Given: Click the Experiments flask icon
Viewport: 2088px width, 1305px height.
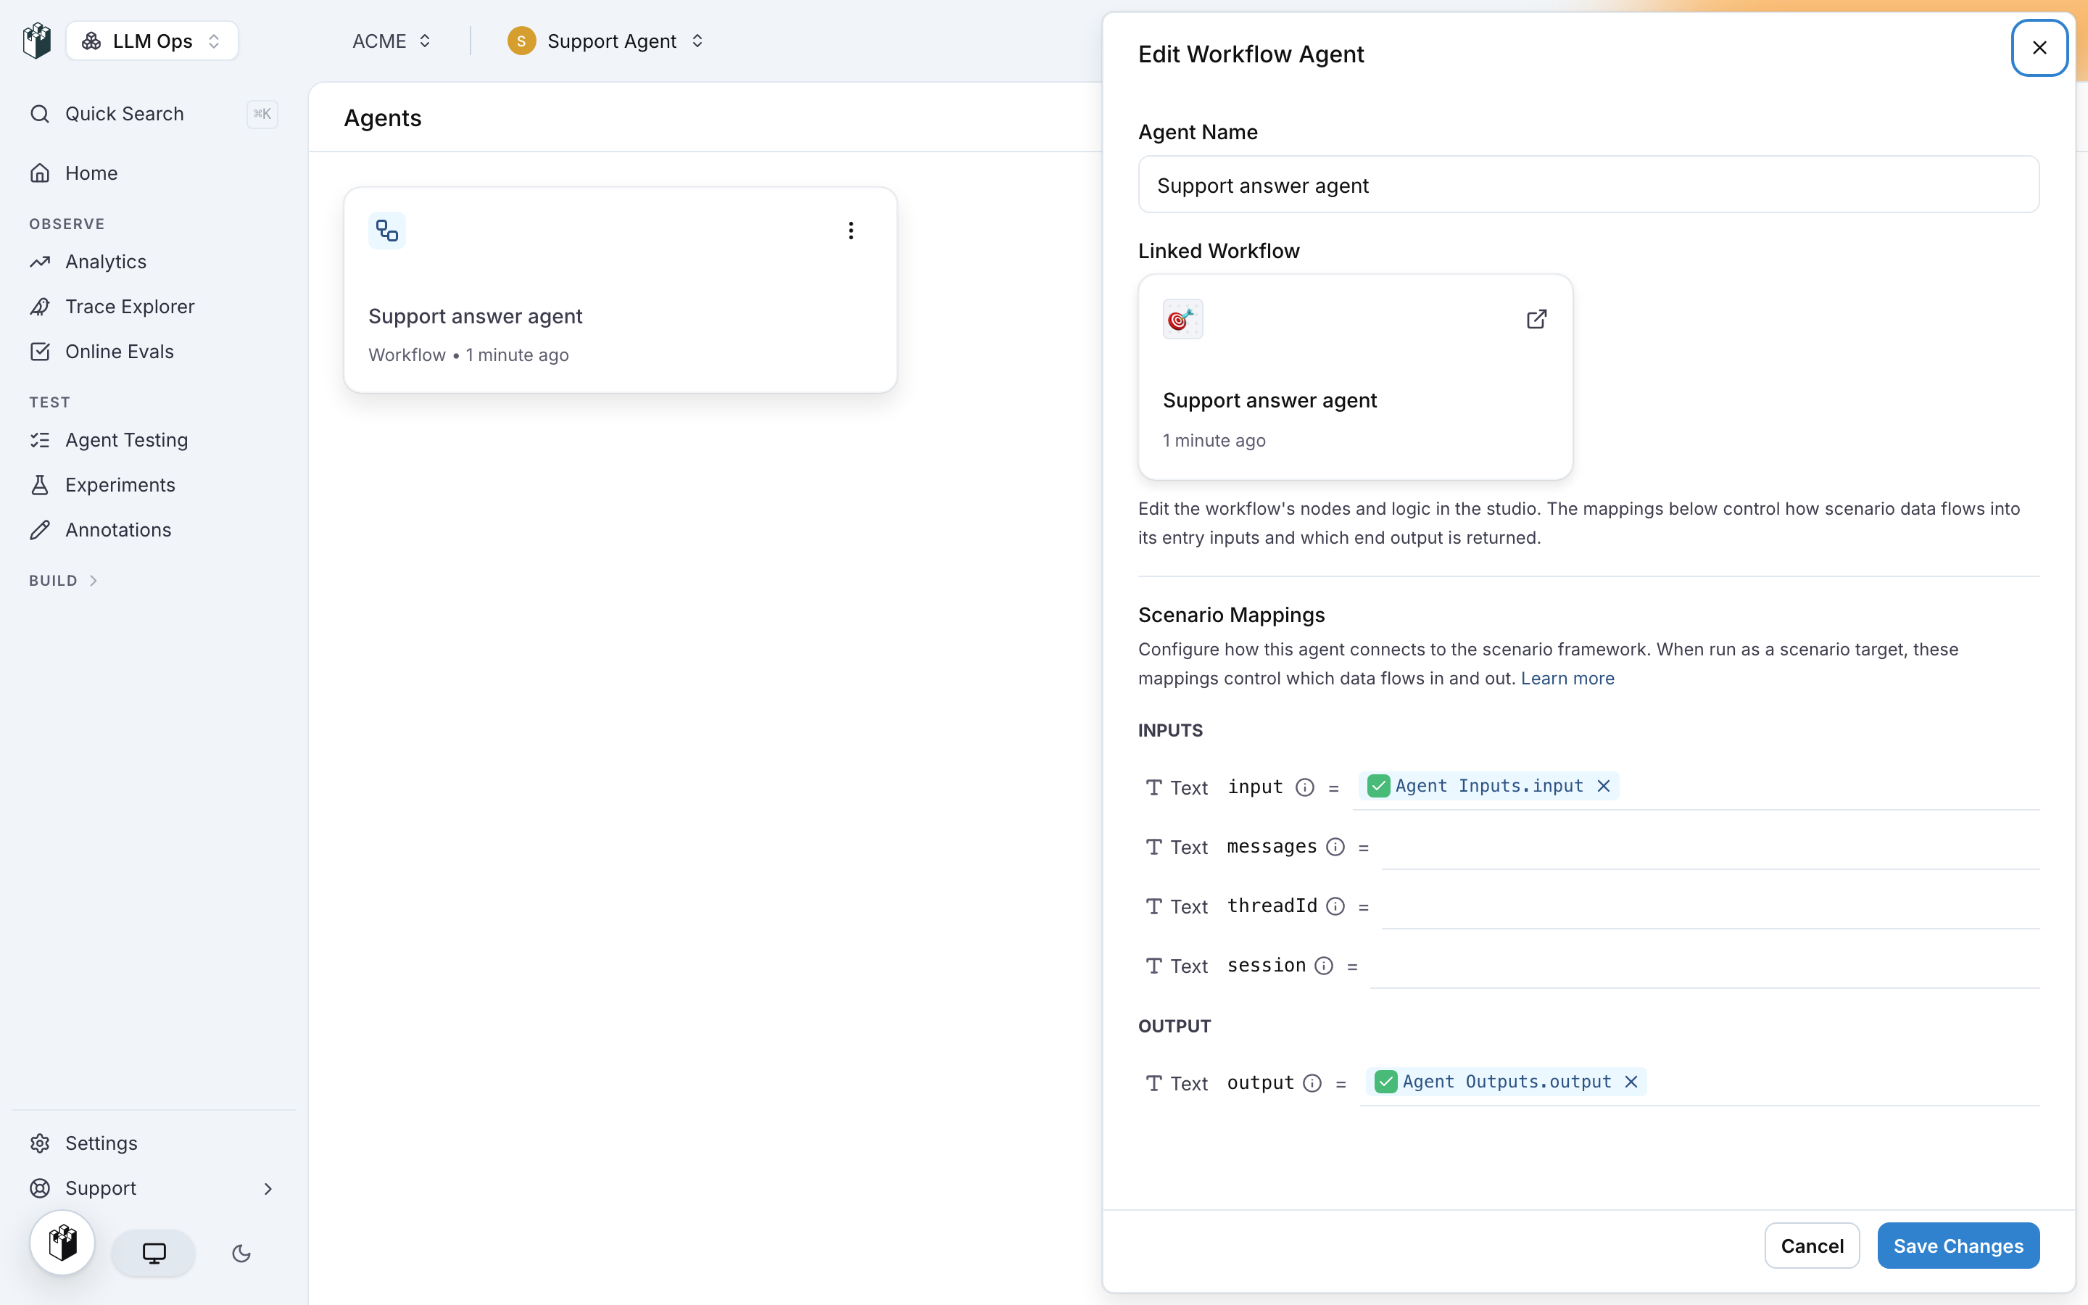Looking at the screenshot, I should click(x=40, y=485).
